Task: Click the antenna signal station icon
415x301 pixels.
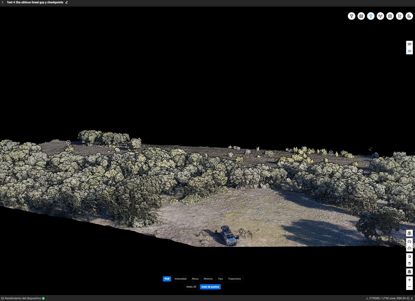Action: pos(380,16)
